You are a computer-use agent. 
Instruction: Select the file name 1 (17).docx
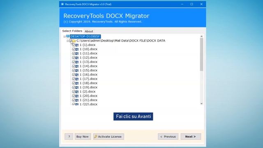pos(88,79)
